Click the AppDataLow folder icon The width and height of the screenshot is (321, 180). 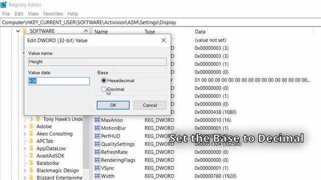tap(31, 148)
